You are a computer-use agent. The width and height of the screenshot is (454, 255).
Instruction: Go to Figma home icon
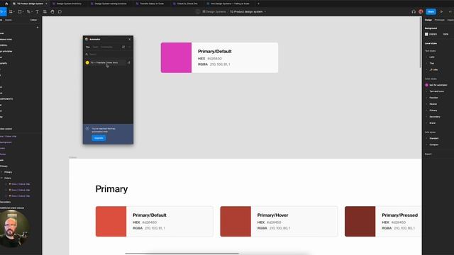(6, 4)
